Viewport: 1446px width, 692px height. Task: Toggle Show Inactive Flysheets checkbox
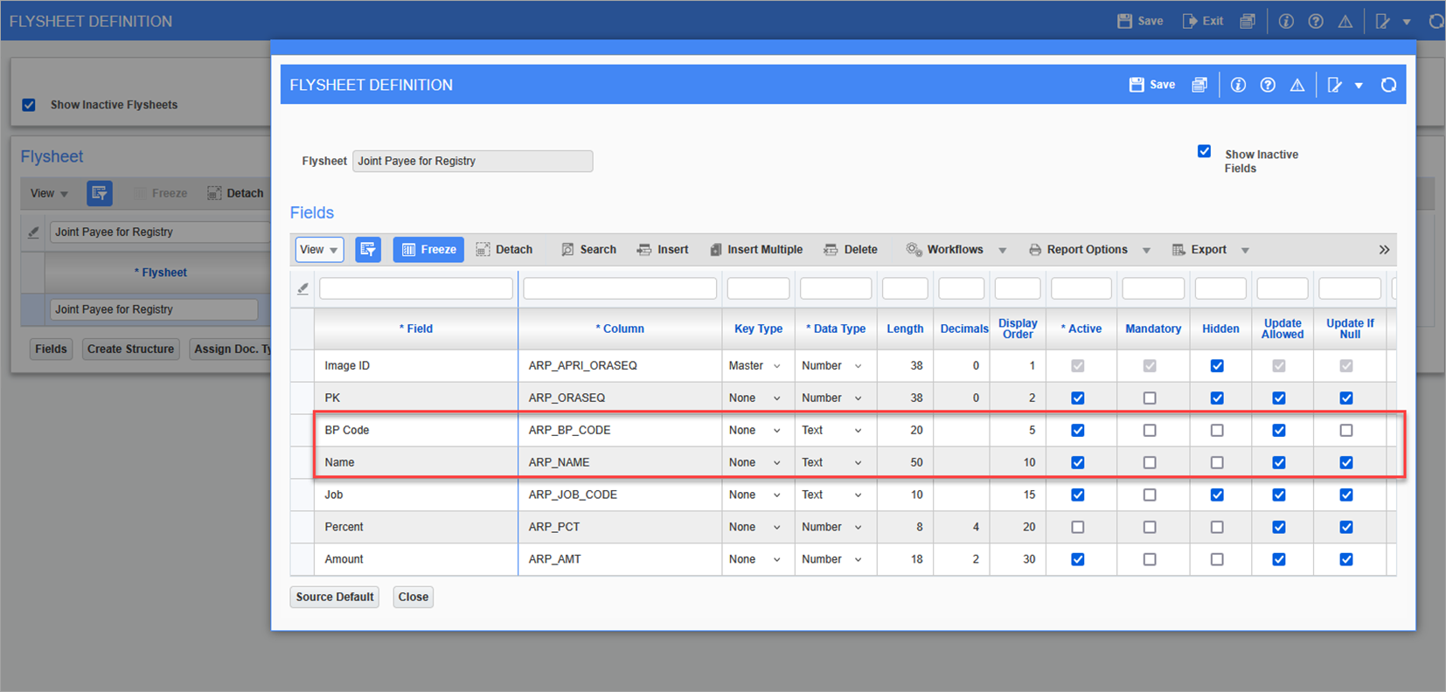click(29, 105)
